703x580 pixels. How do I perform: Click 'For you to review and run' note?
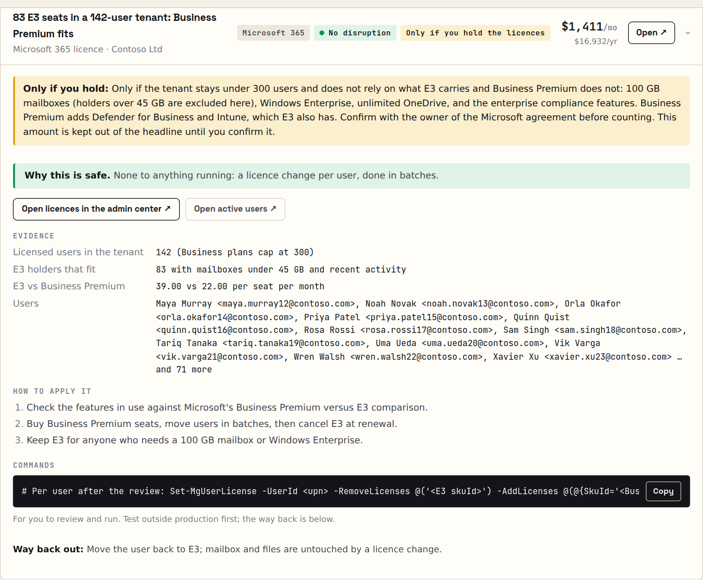tap(174, 519)
